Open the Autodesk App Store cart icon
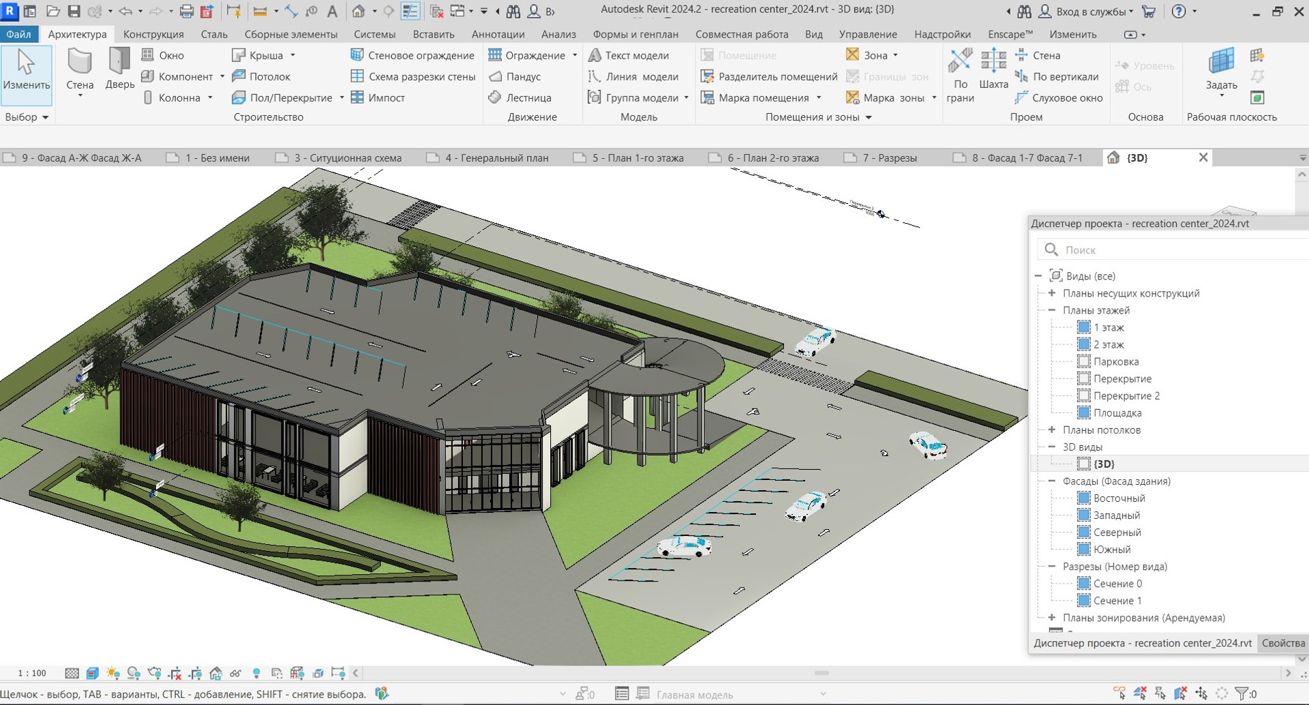 1149,12
